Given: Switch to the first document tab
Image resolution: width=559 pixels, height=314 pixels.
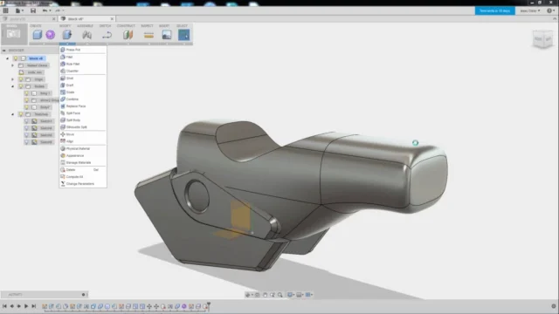Looking at the screenshot, I should click(x=29, y=19).
